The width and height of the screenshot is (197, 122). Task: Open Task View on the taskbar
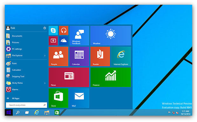click(x=27, y=112)
